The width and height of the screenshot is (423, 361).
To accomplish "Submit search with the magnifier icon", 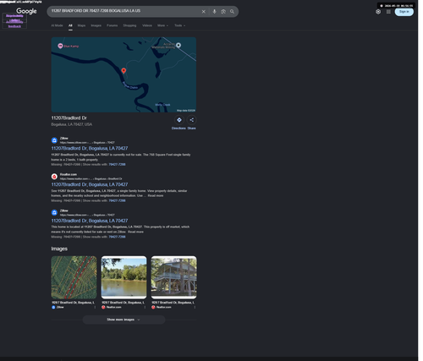I will click(x=232, y=12).
